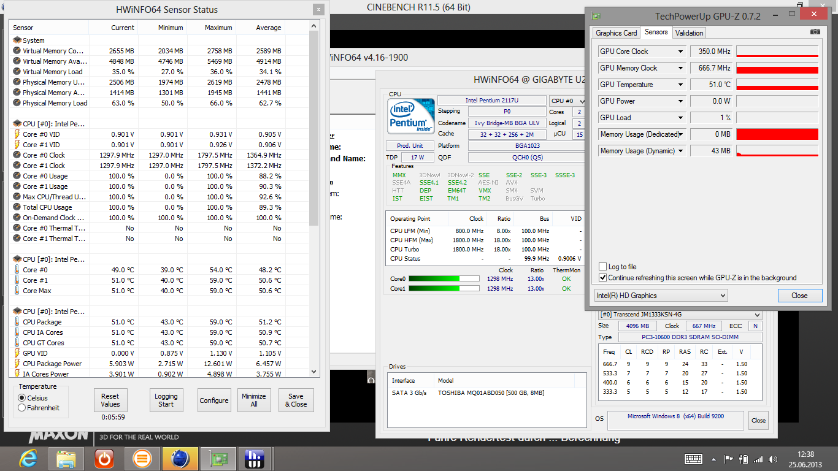This screenshot has width=838, height=471.
Task: Click the orange round app icon on the taskbar
Action: (x=142, y=458)
